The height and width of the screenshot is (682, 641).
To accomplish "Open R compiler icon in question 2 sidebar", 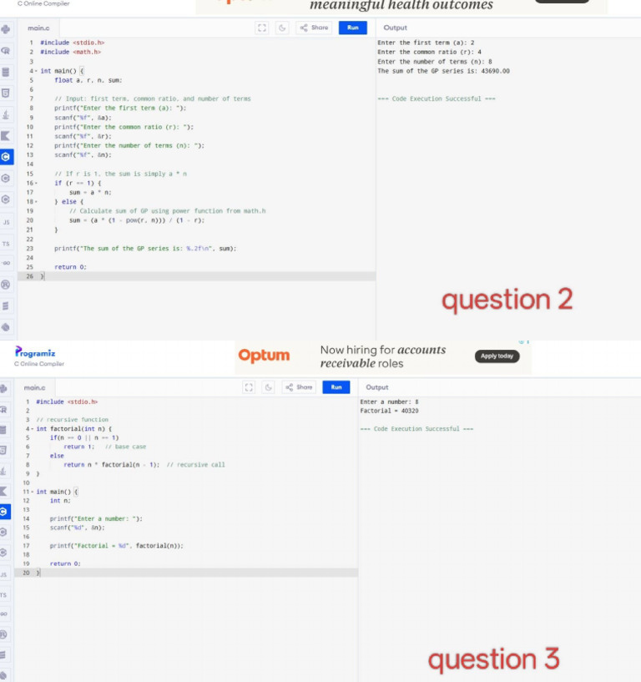I will point(6,51).
